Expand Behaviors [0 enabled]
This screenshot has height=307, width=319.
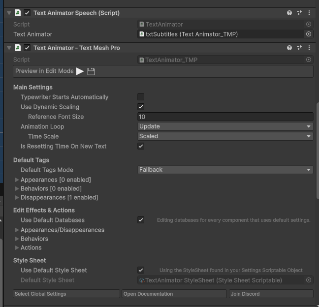click(17, 188)
